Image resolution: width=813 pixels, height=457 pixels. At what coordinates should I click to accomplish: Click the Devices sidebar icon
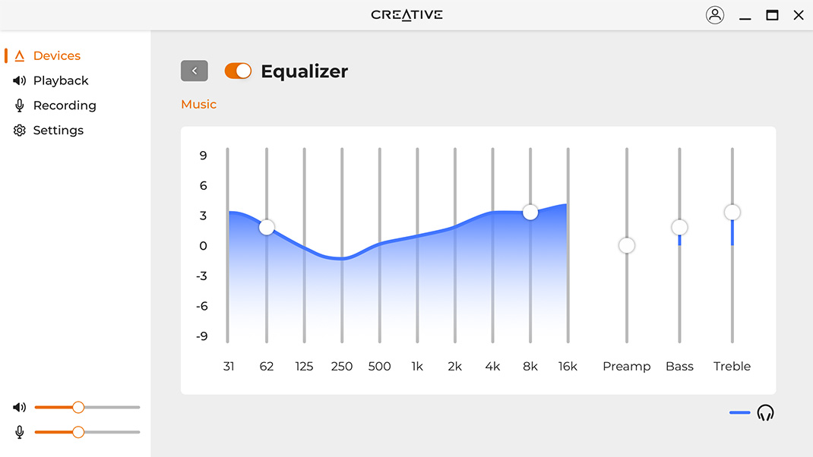pyautogui.click(x=20, y=56)
